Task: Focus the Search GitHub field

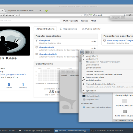Action: [x=30, y=21]
